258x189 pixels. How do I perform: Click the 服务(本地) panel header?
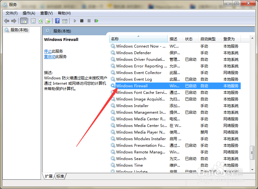(x=62, y=31)
